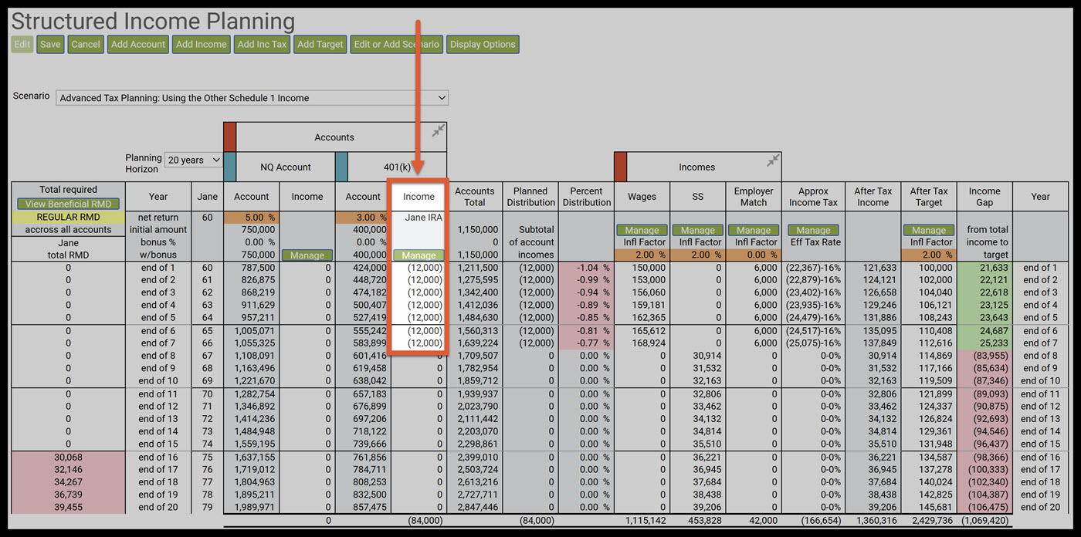The height and width of the screenshot is (537, 1081).
Task: Click the 401(k) Income column header
Action: pos(419,197)
